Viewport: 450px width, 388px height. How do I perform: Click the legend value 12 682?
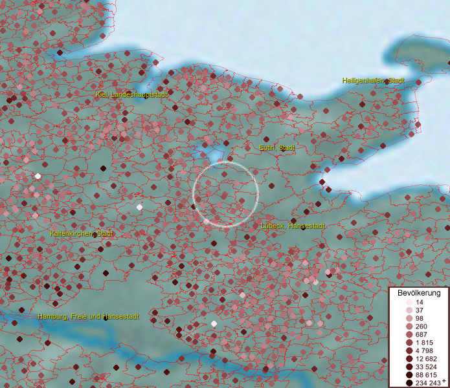click(x=426, y=359)
